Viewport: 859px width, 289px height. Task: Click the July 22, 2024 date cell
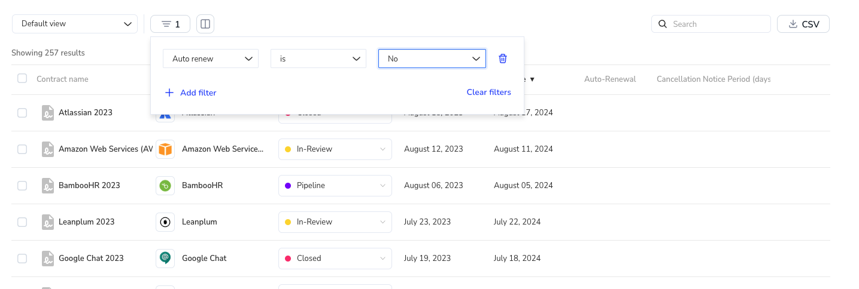[517, 222]
